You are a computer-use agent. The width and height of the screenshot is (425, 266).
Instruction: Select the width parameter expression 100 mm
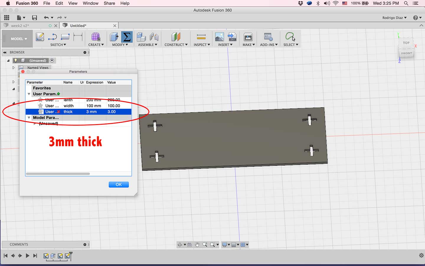tap(94, 106)
